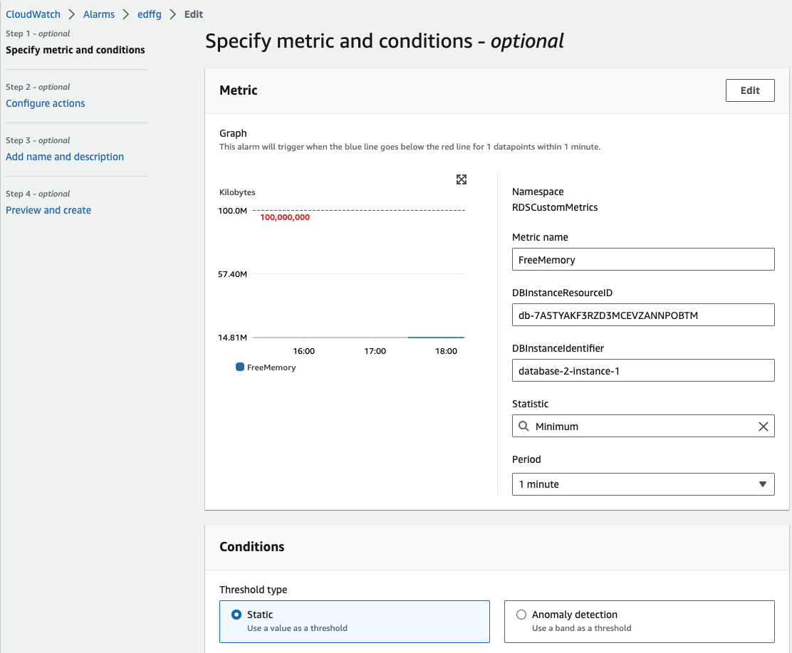Open the edffg alarm breadcrumb
Viewport: 792px width, 653px height.
coord(151,14)
